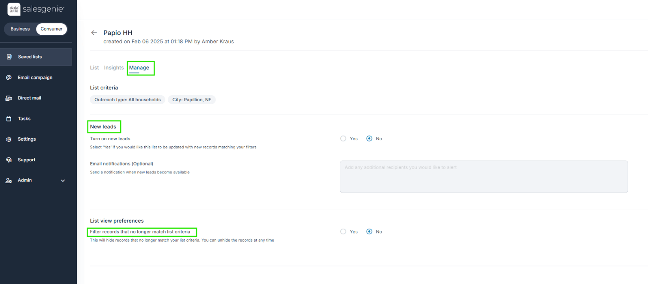Select the Consumer mode button

coord(51,29)
